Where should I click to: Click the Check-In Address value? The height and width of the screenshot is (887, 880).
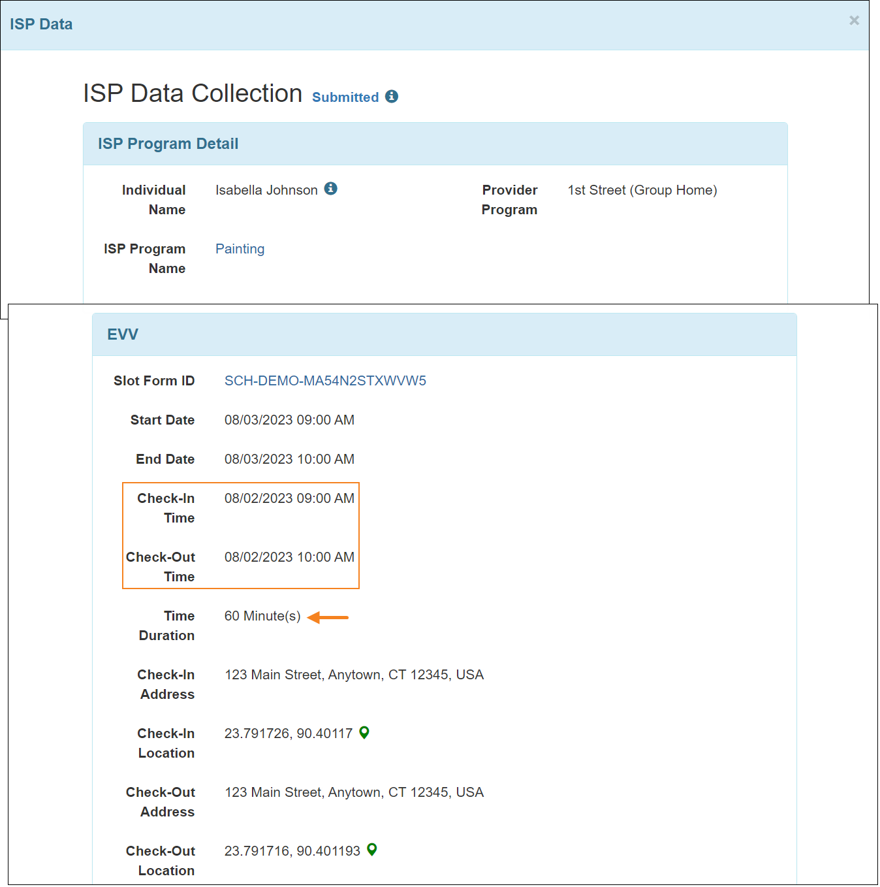coord(354,675)
